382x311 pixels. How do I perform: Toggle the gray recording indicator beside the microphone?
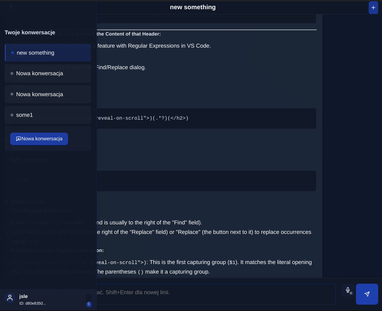[x=351, y=293]
